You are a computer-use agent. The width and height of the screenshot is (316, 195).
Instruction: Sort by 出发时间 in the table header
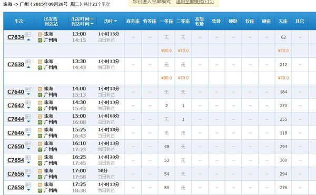[82, 19]
